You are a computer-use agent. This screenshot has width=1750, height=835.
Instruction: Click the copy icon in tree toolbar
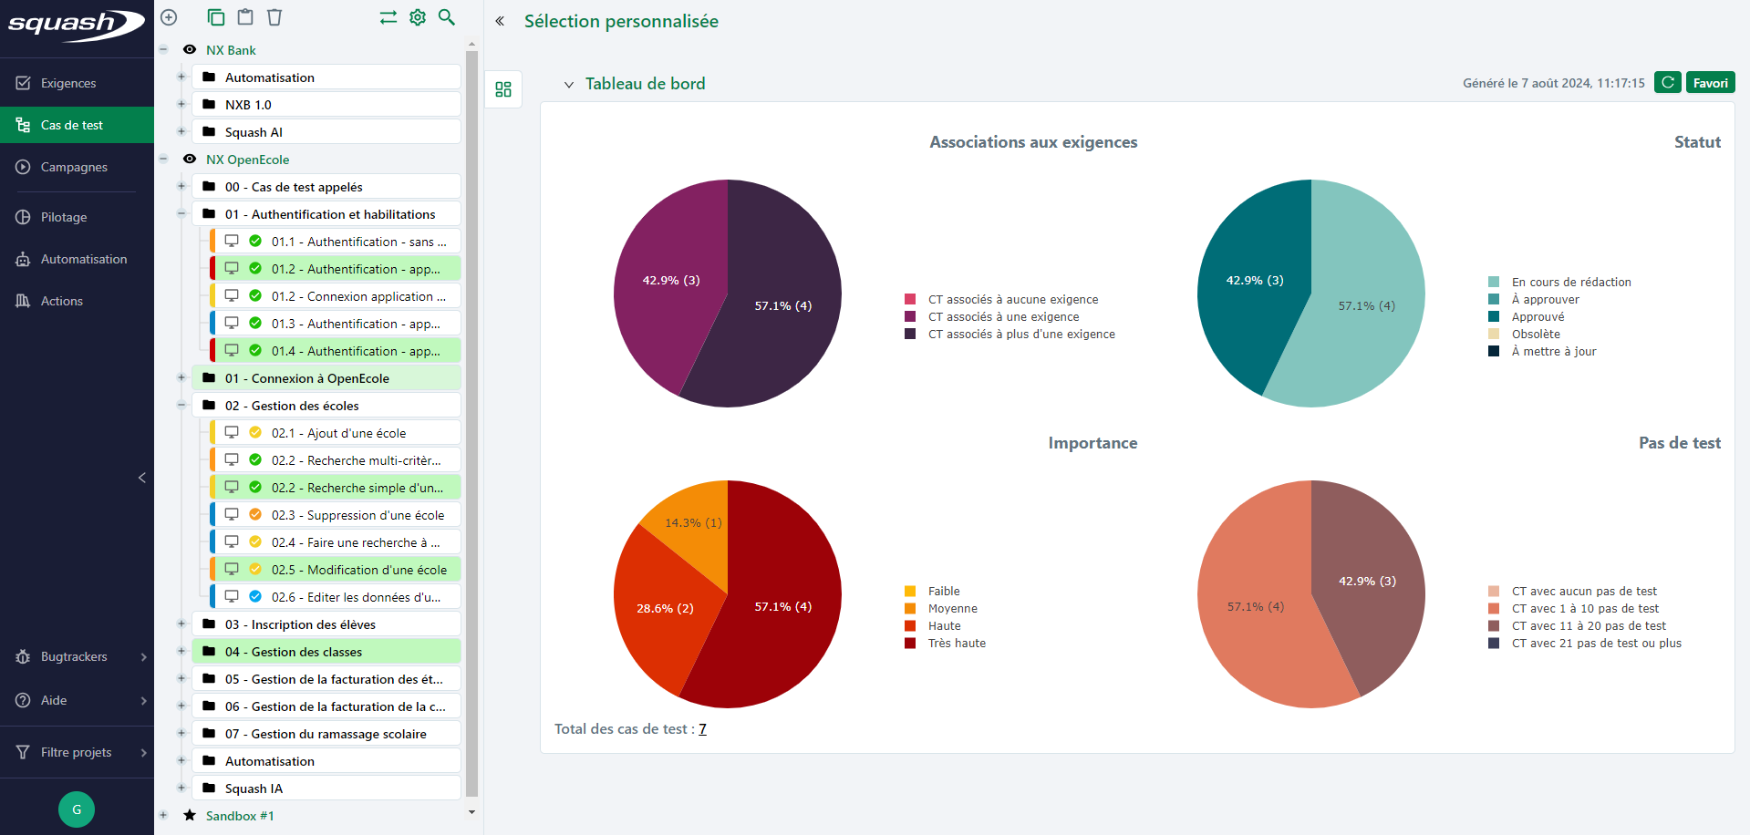(215, 17)
